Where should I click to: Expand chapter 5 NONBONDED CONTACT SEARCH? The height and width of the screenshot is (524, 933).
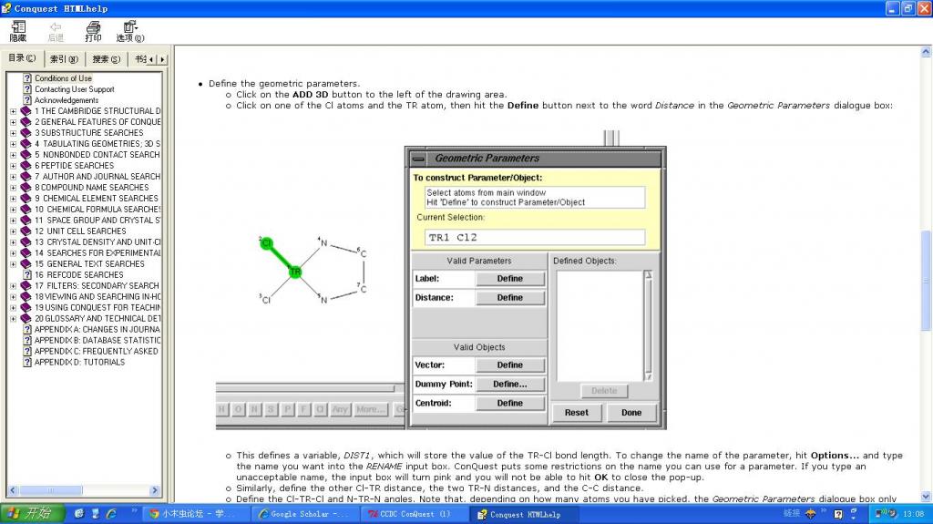coord(13,154)
